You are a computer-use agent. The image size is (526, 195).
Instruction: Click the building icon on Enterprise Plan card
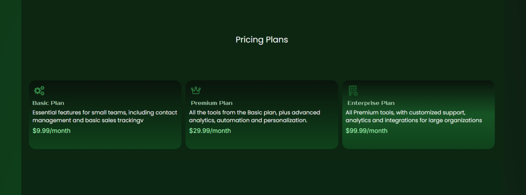[x=353, y=90]
